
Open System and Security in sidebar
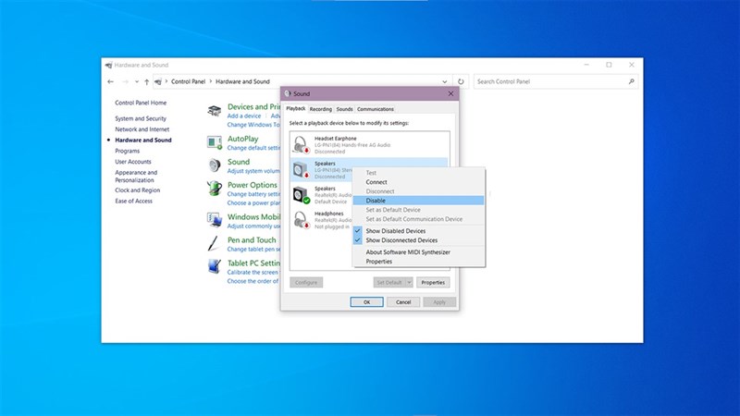(141, 118)
